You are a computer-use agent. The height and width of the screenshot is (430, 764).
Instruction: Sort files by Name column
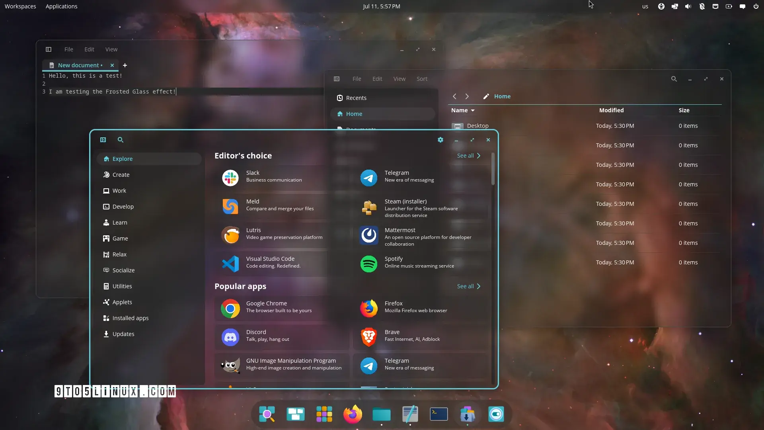463,110
